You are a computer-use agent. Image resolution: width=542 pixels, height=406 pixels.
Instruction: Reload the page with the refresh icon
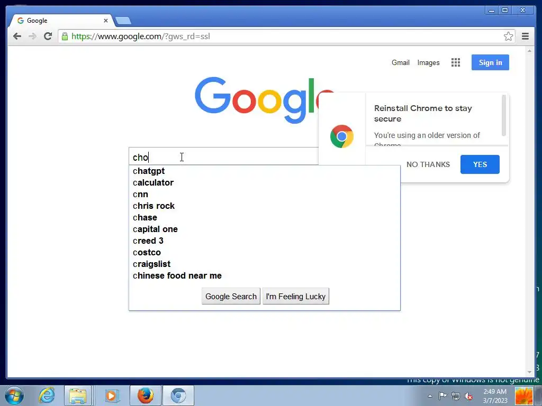(48, 36)
